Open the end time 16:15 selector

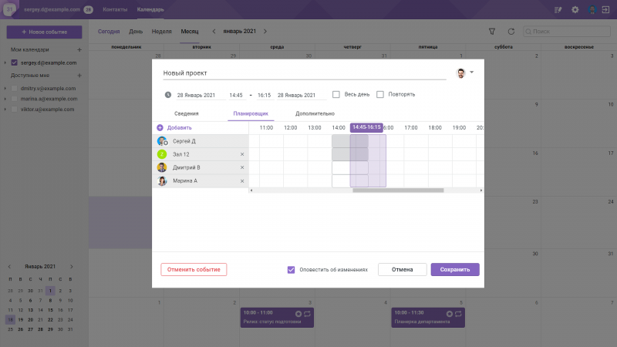tap(264, 96)
